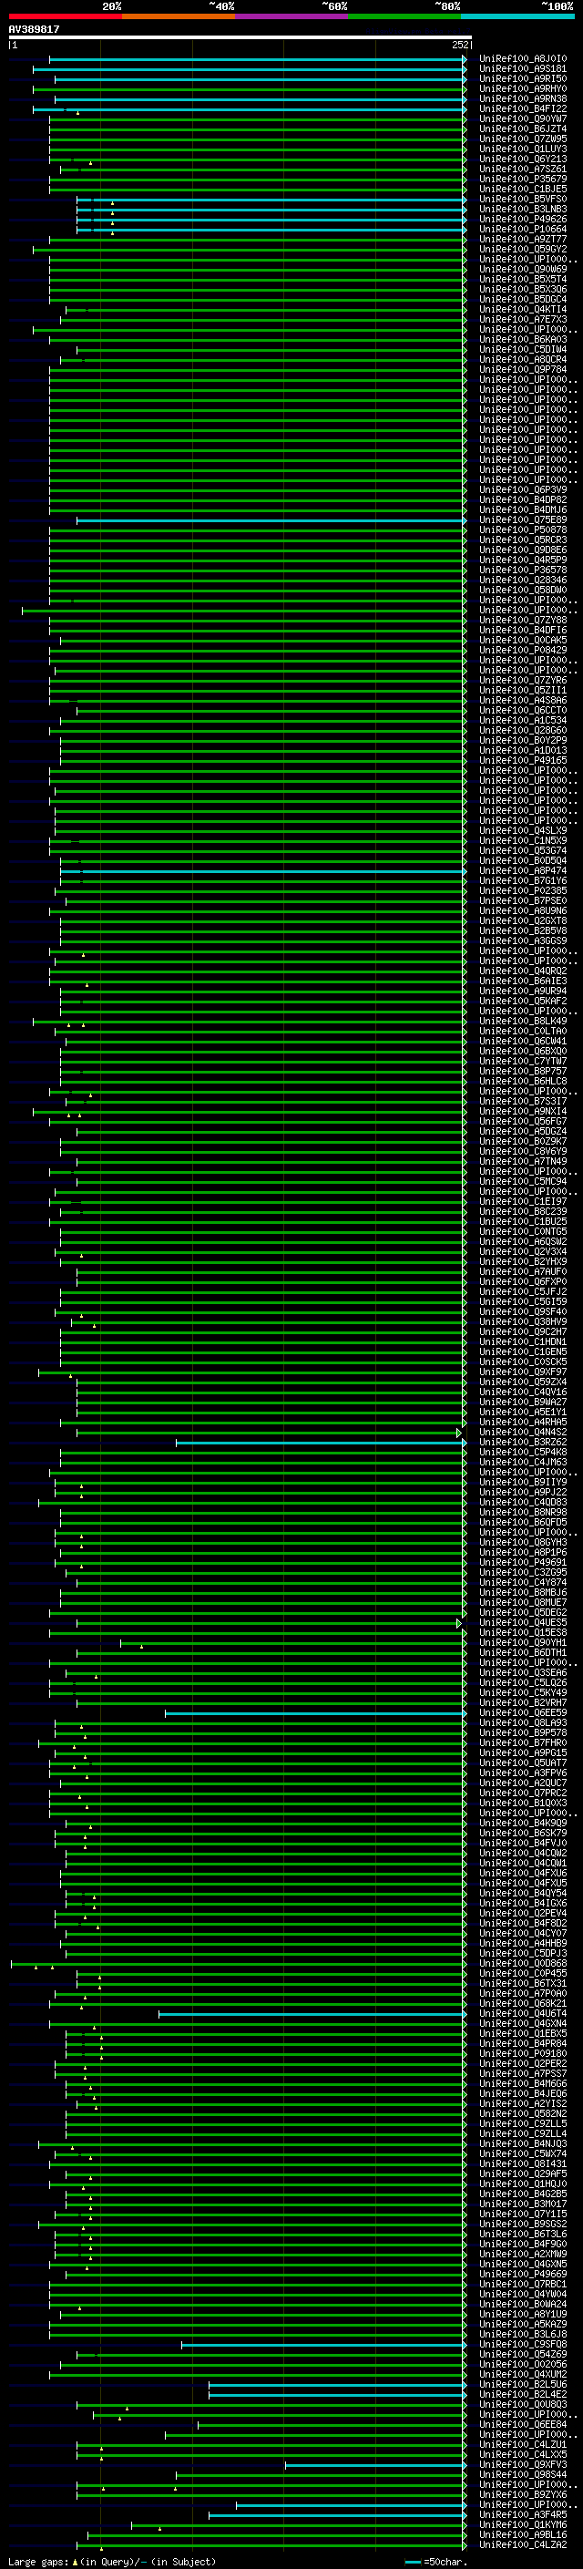Click the orange ~40% identity legend bar
Screen dimensions: 583x2569
pyautogui.click(x=179, y=17)
